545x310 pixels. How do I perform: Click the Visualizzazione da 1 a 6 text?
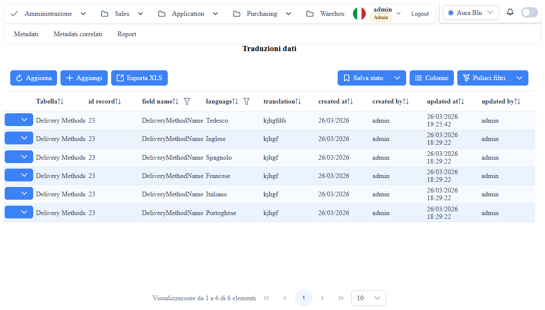[x=204, y=298]
